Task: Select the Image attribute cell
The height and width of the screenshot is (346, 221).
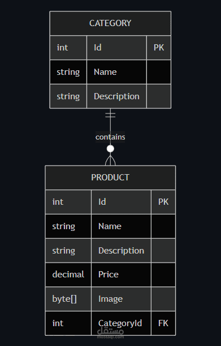Action: (x=121, y=299)
